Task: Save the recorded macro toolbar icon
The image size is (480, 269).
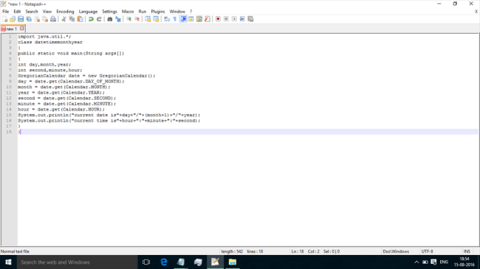Action: (250, 19)
